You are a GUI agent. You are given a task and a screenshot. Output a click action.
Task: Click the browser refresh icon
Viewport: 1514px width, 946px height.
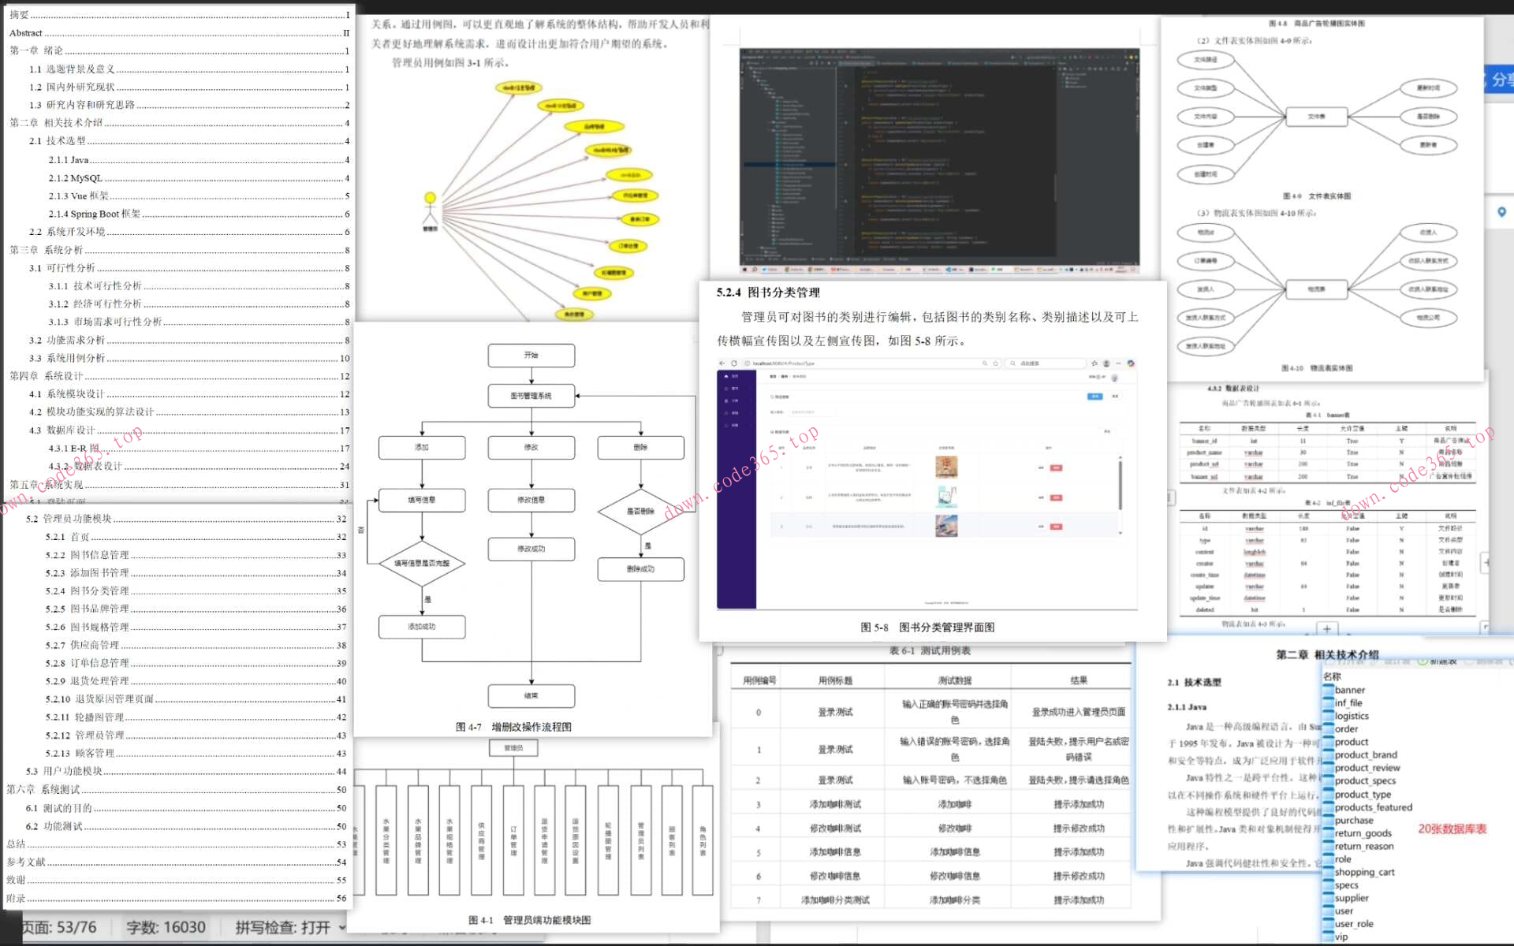pyautogui.click(x=734, y=363)
